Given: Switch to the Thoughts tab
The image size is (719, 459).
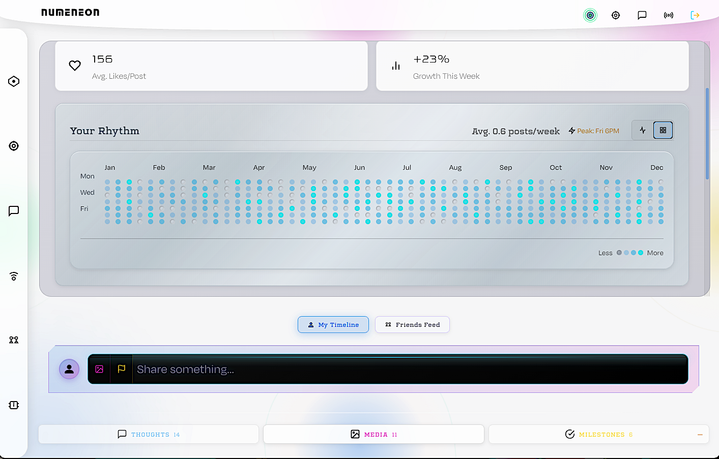Looking at the screenshot, I should tap(149, 435).
